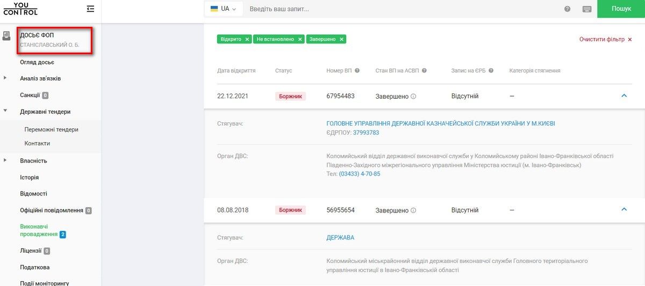Click the dossier briefcase icon in sidebar
Viewport: 645px width, 286px height.
pos(6,36)
